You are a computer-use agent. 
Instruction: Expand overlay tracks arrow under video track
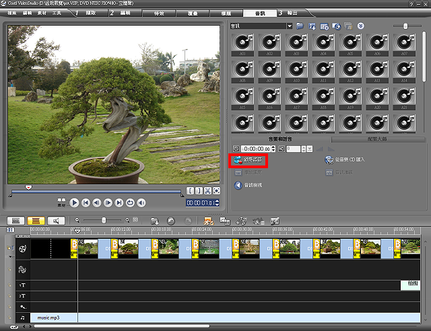coord(11,257)
